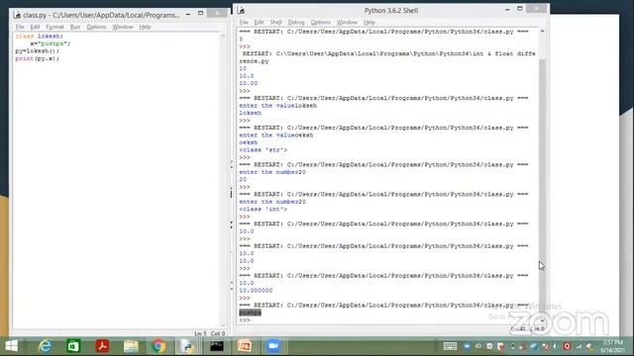Open Window menu in class.py editor

pos(123,27)
